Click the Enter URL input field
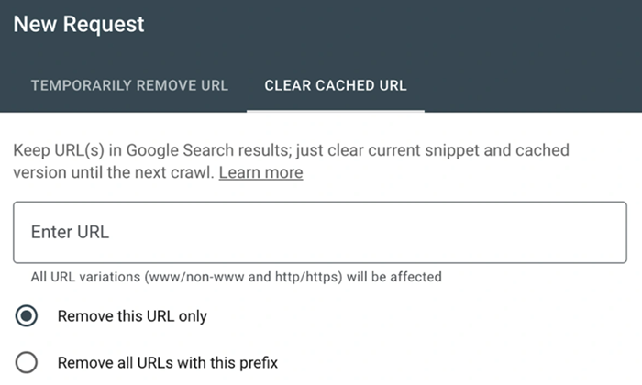The image size is (642, 385). 320,233
